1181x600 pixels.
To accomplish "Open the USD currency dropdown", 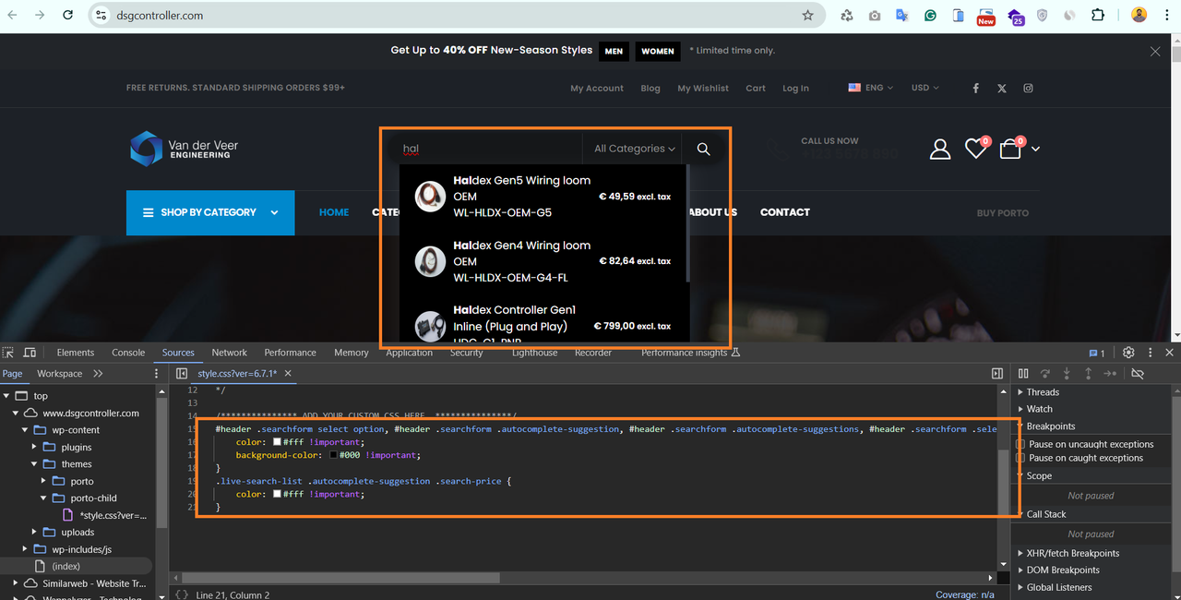I will pyautogui.click(x=925, y=88).
